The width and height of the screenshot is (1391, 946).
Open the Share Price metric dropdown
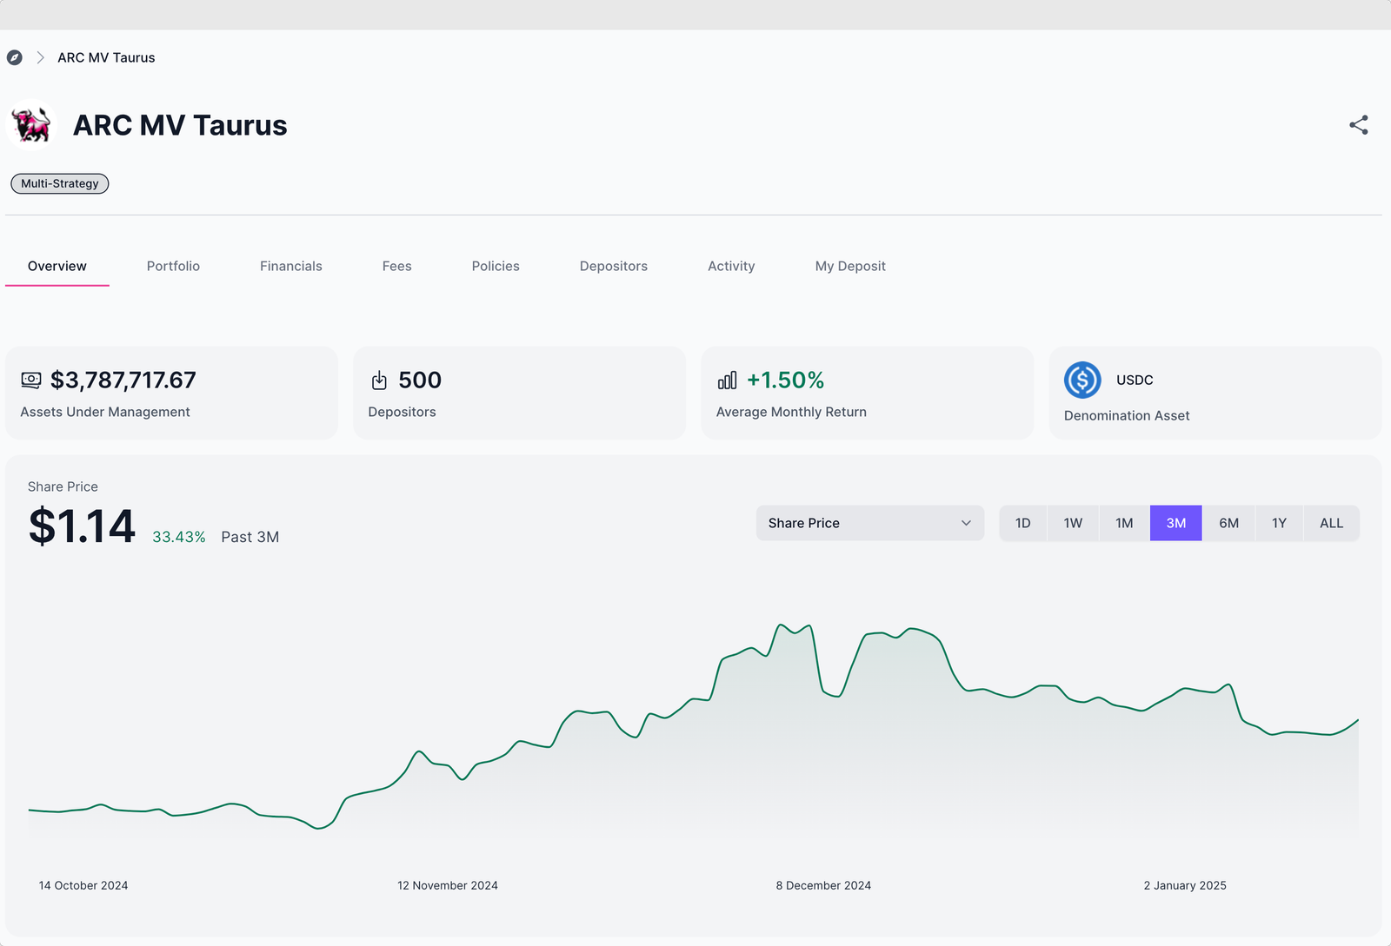869,523
